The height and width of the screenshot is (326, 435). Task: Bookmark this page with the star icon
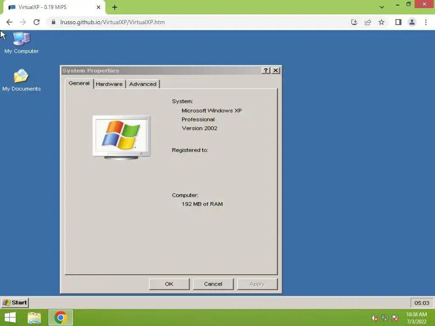pyautogui.click(x=381, y=22)
